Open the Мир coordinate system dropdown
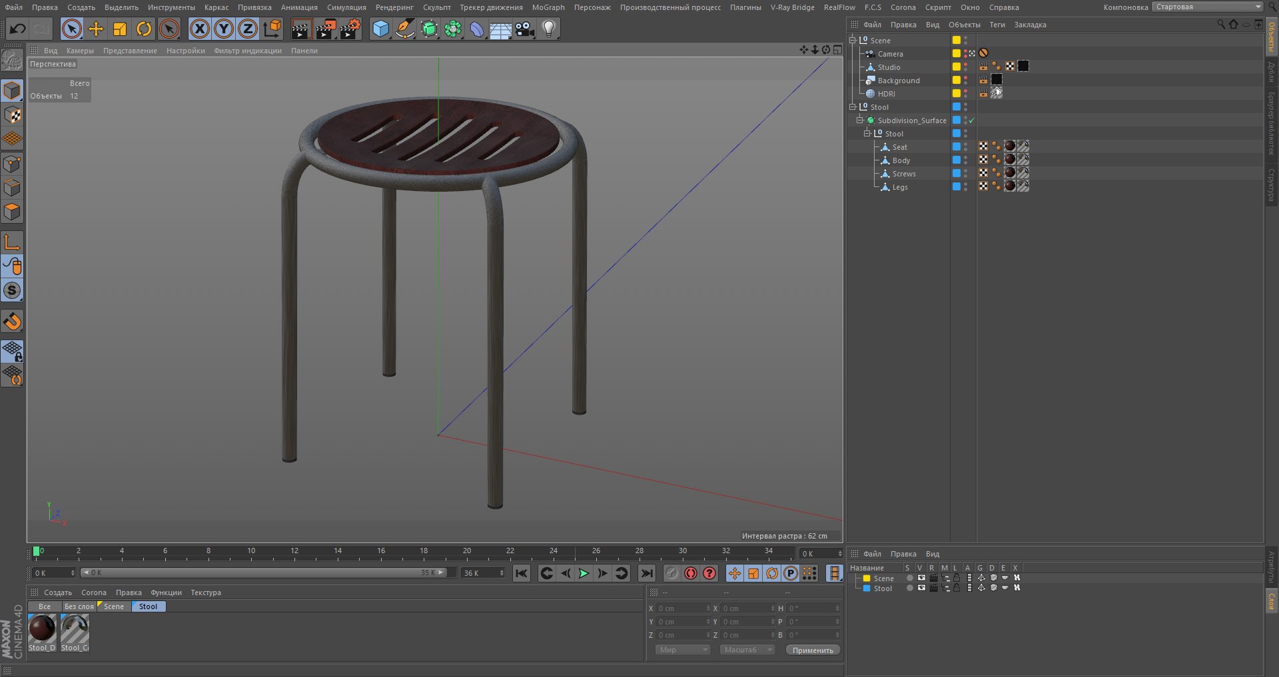 coord(683,650)
